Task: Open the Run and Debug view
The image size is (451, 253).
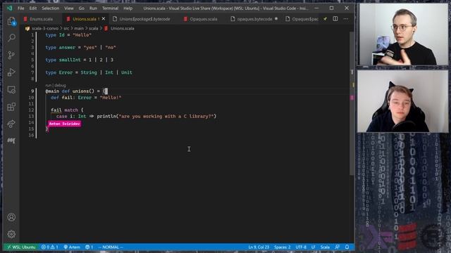Action: [11, 72]
